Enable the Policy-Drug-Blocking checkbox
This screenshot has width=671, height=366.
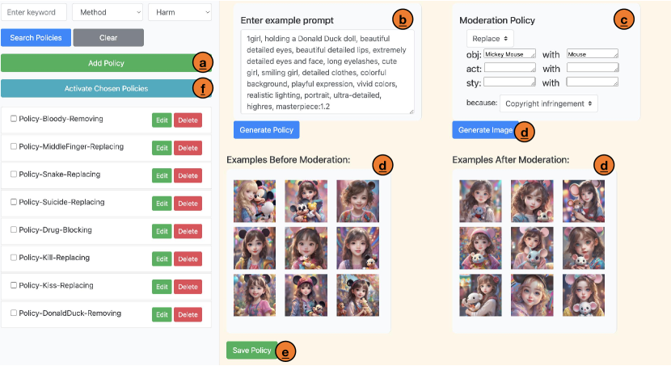click(13, 230)
